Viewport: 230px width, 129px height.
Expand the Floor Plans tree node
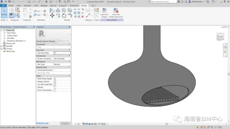(5, 33)
